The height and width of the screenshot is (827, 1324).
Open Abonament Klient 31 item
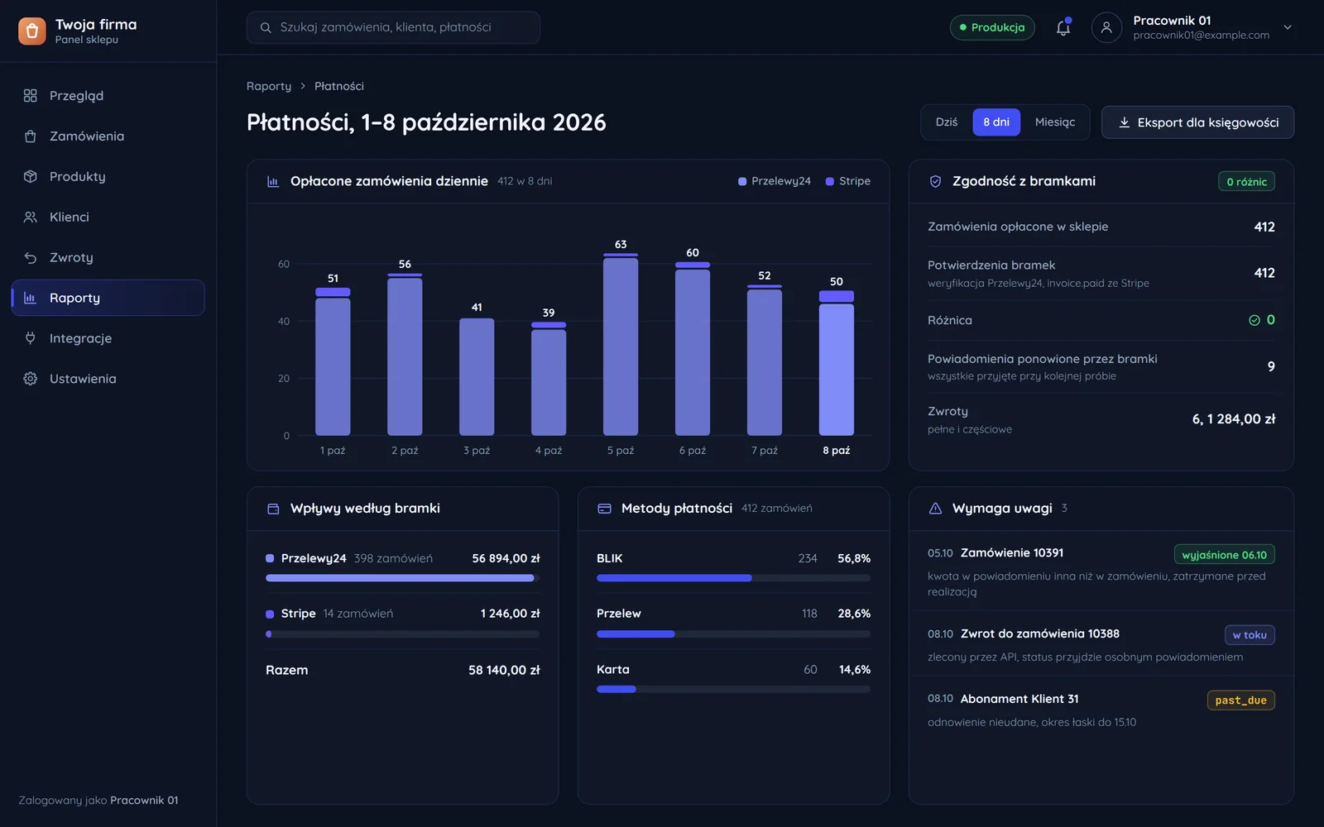click(x=1101, y=710)
